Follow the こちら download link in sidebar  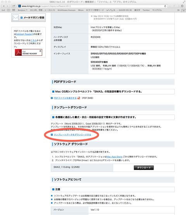(34, 40)
